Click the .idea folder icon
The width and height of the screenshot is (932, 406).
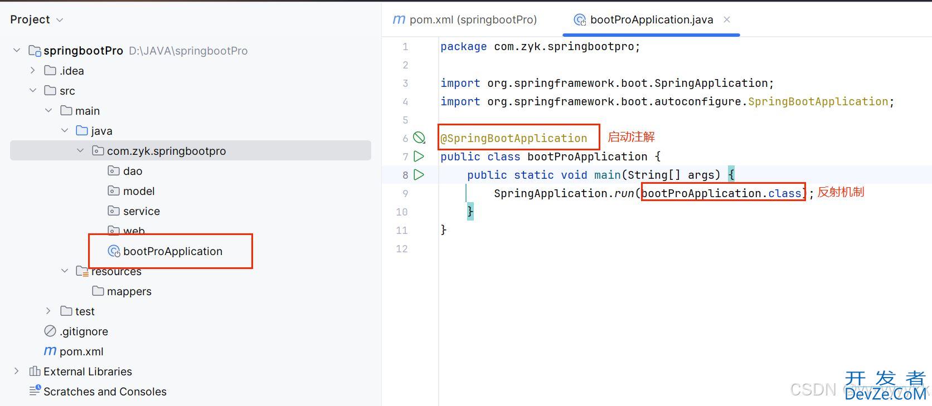pos(50,71)
